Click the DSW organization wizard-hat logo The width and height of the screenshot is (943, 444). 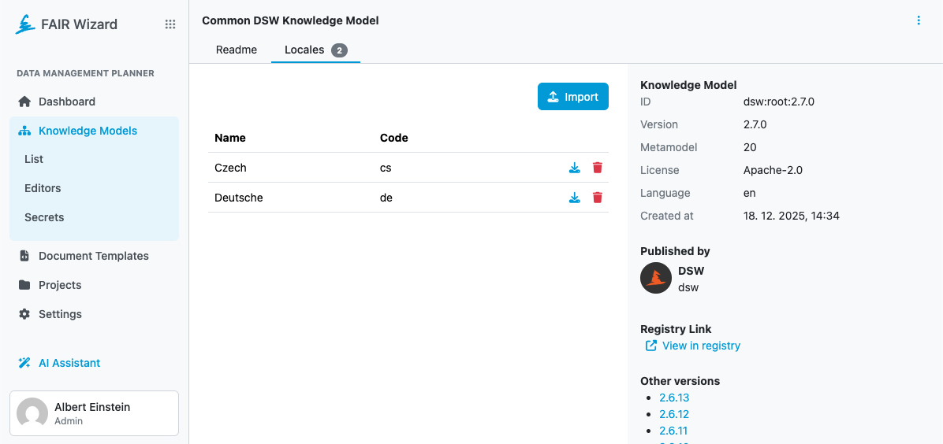[655, 278]
